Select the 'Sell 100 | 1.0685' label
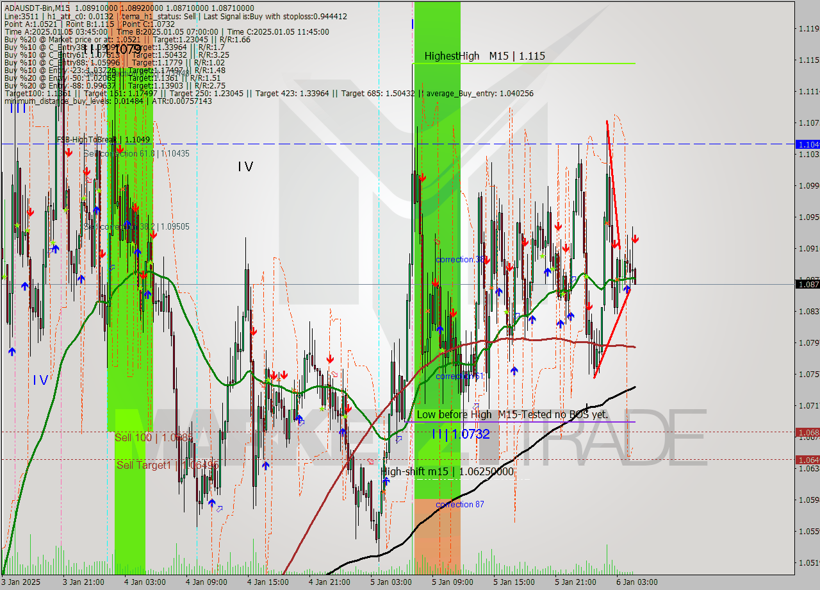The width and height of the screenshot is (820, 590). [154, 437]
